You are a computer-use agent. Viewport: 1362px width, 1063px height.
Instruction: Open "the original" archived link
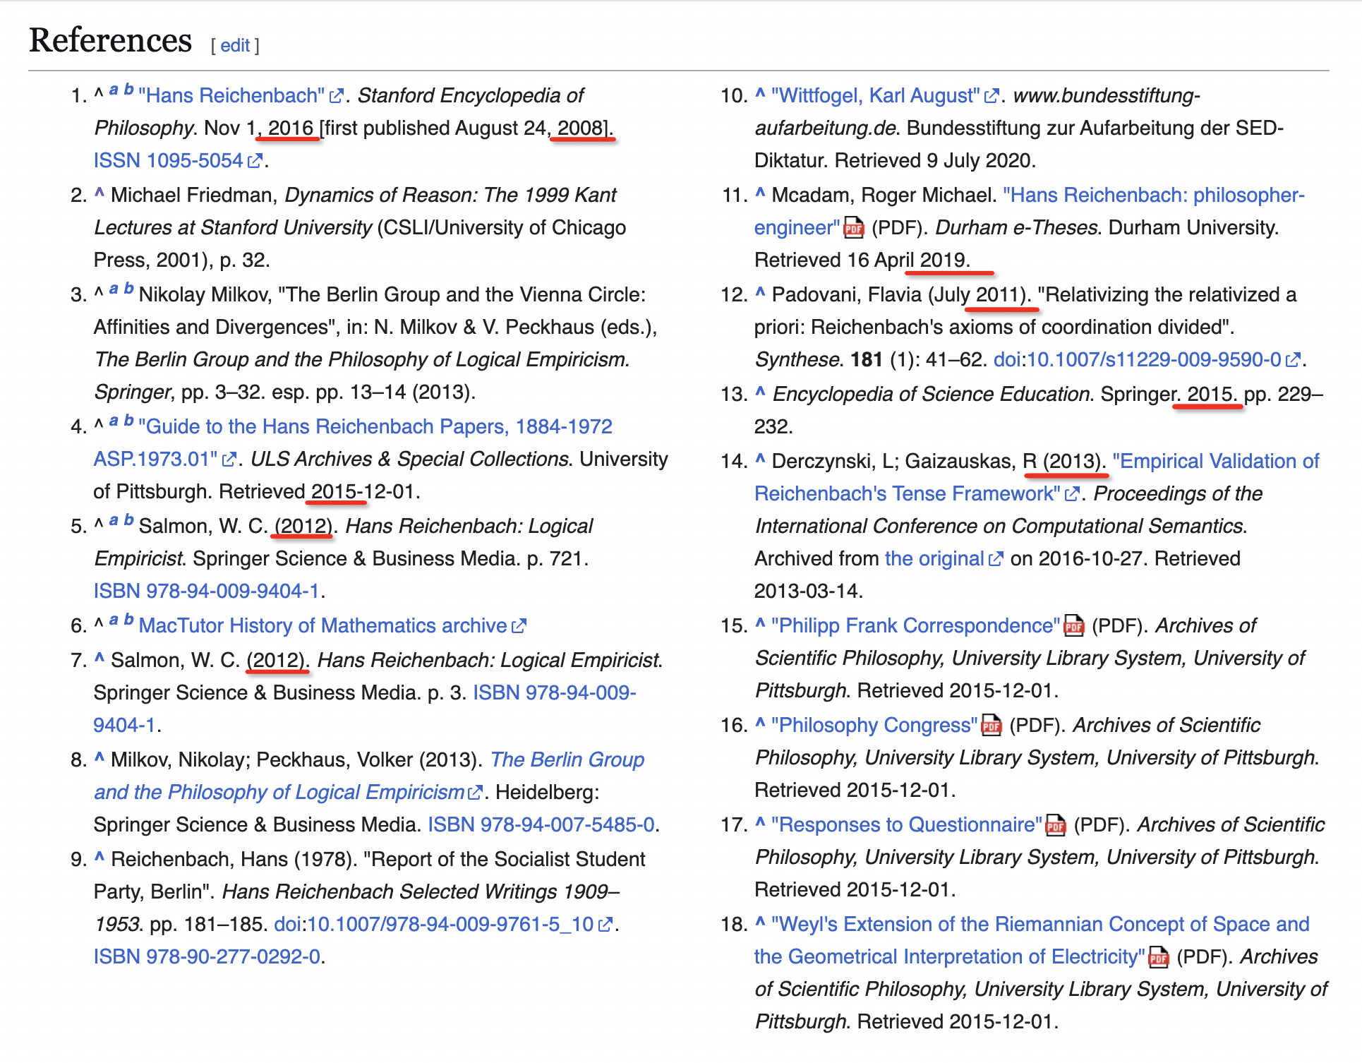click(934, 558)
